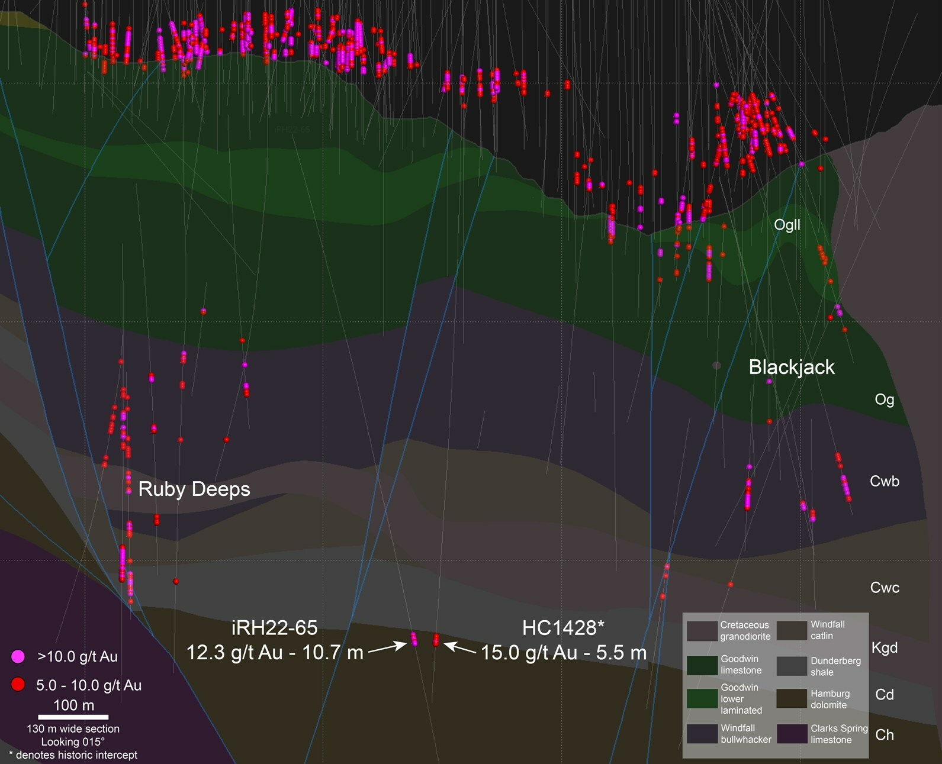This screenshot has height=764, width=942.
Task: Click the red 5.0 - 10.0 g/t Au legend dot
Action: (18, 685)
